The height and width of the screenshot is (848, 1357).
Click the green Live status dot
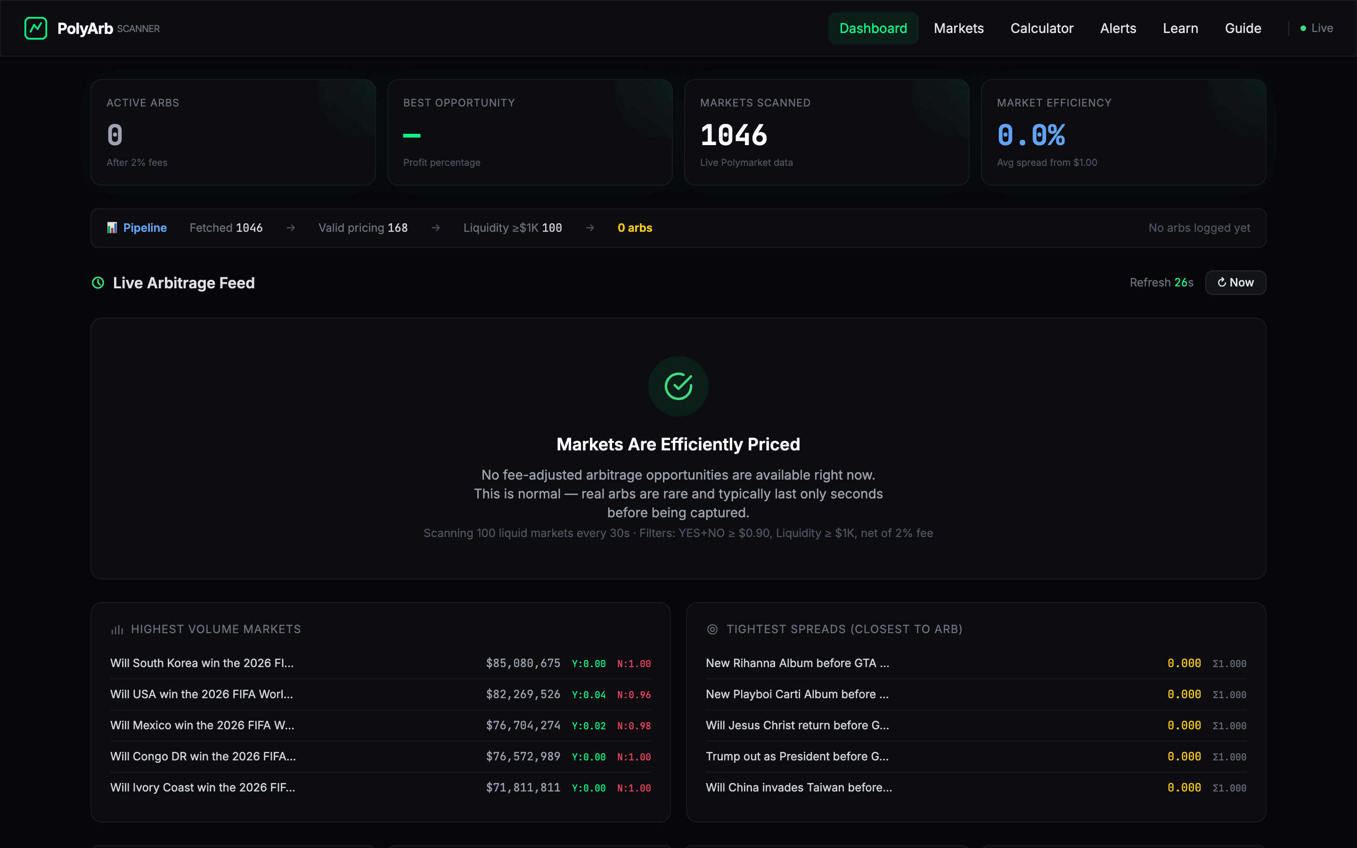1303,28
